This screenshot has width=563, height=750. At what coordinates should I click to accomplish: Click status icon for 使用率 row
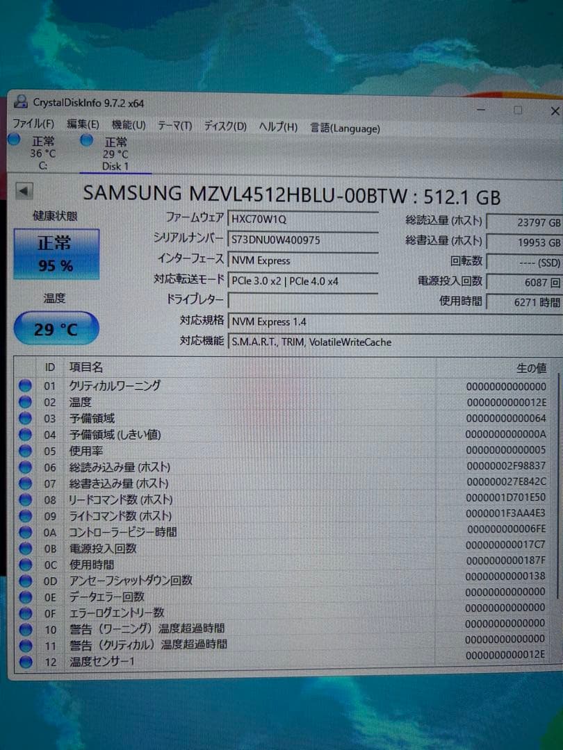26,451
